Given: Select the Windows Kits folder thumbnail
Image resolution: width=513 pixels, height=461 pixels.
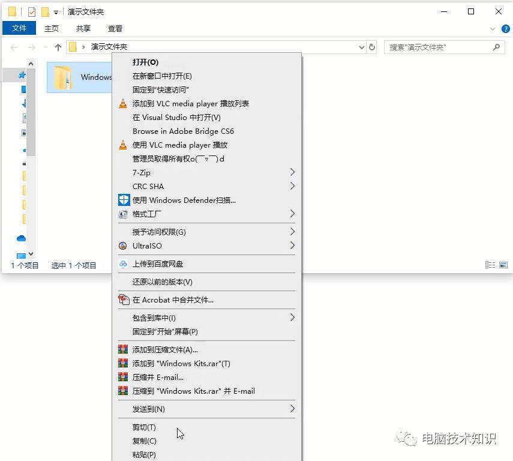Looking at the screenshot, I should tap(62, 77).
